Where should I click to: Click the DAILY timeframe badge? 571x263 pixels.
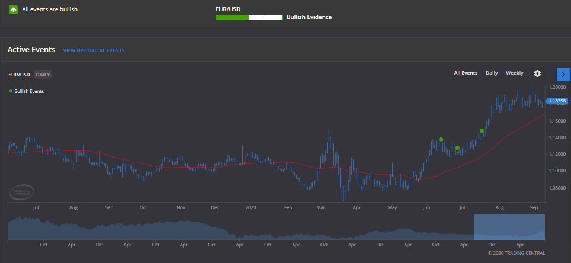coord(43,75)
